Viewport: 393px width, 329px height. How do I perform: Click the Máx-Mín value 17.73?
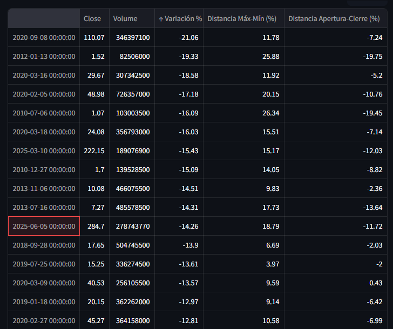[x=243, y=207]
